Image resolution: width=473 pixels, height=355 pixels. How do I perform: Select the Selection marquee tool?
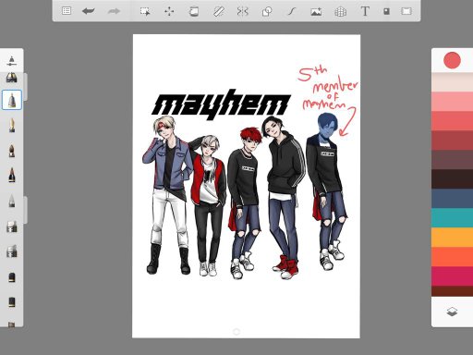pyautogui.click(x=145, y=12)
